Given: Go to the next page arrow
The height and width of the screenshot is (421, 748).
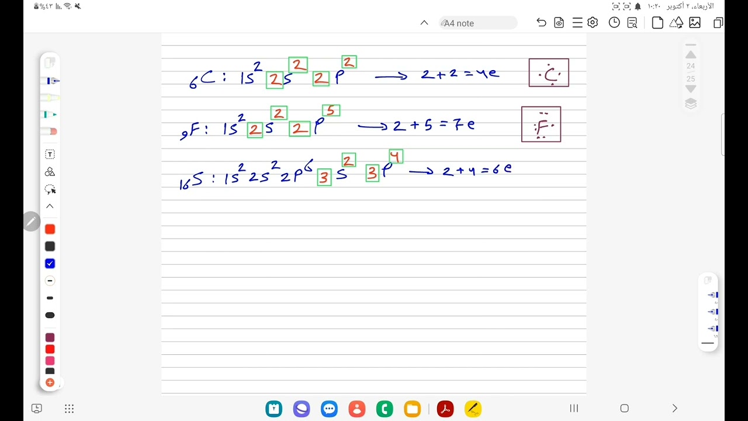Looking at the screenshot, I should [x=691, y=89].
